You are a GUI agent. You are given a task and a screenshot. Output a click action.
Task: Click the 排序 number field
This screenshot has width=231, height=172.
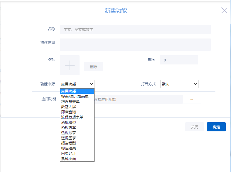(179, 60)
